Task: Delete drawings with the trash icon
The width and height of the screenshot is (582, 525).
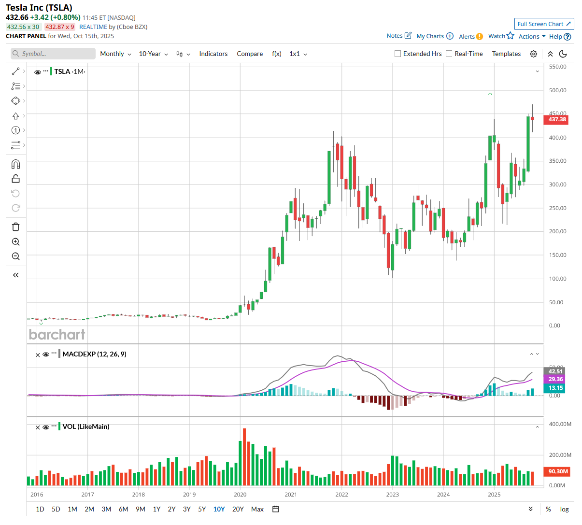Action: pos(15,227)
